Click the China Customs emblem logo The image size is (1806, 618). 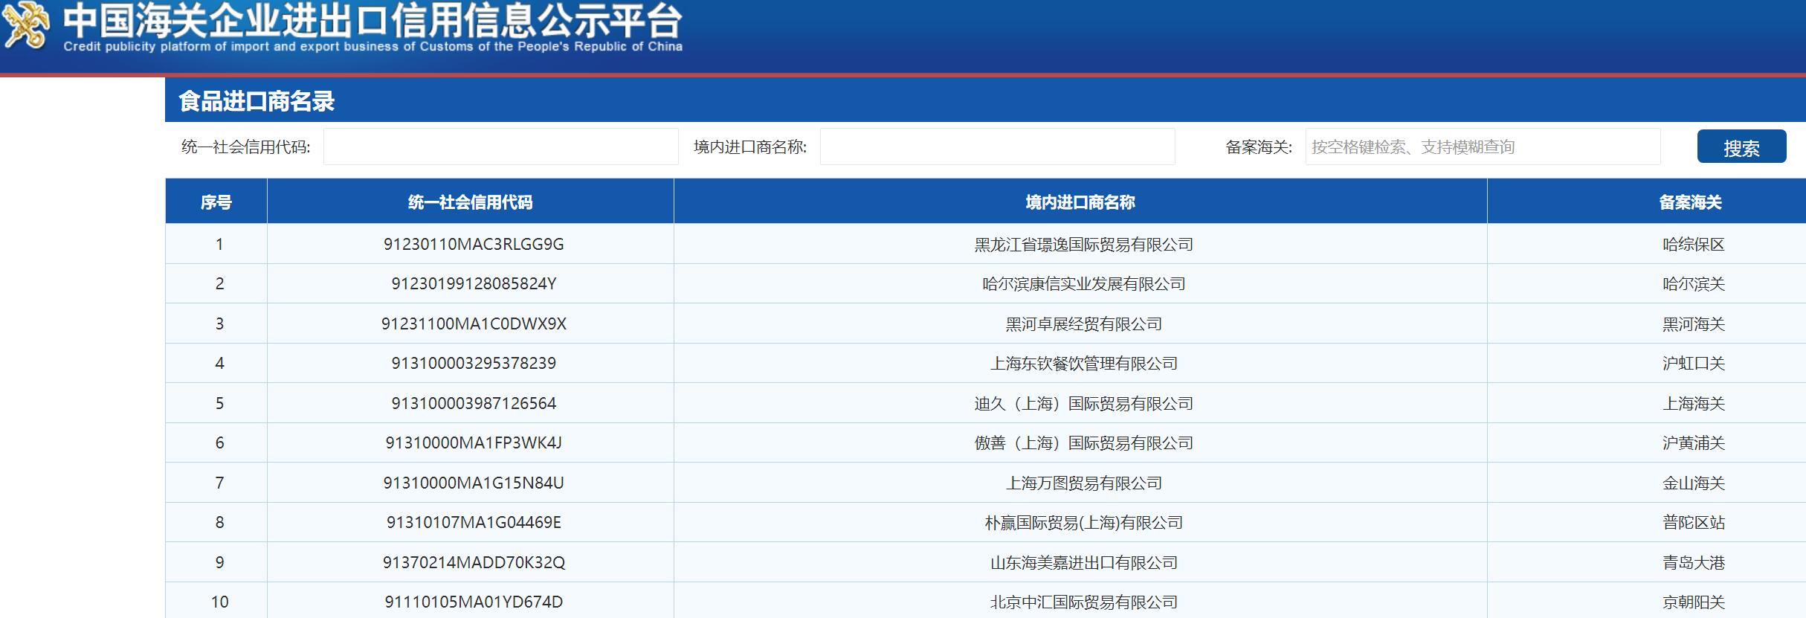[x=26, y=26]
